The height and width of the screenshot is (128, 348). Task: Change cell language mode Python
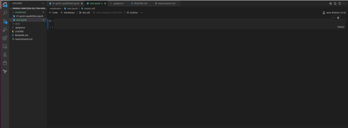coord(341,27)
